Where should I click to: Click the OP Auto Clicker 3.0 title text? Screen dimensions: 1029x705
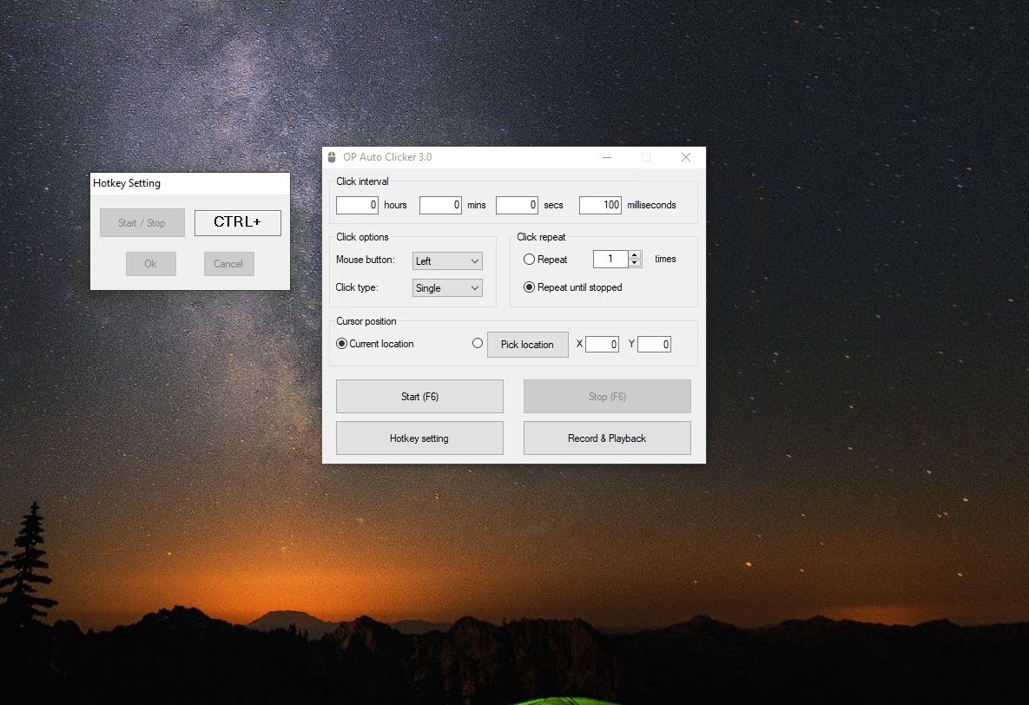click(x=387, y=157)
